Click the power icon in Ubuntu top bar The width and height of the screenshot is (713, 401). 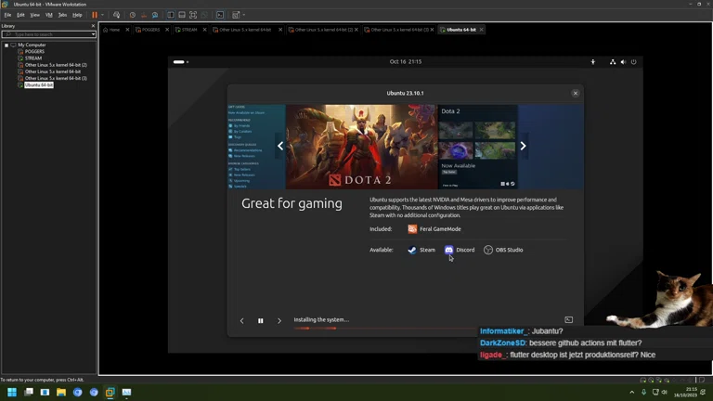click(633, 62)
